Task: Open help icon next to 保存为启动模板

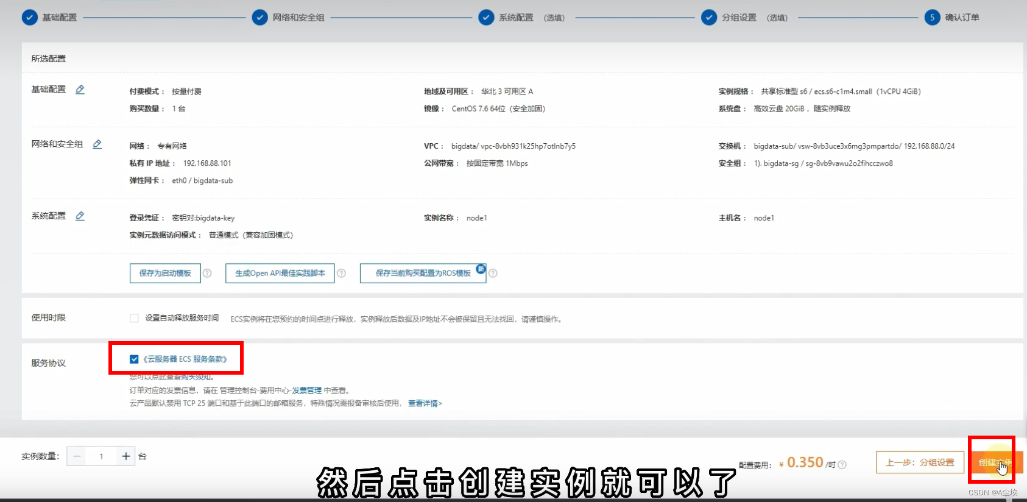Action: pos(207,274)
